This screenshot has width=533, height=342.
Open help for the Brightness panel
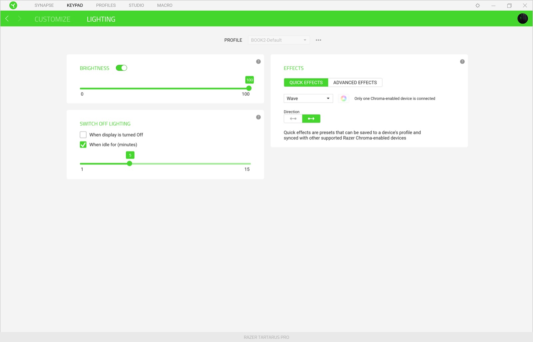point(258,62)
